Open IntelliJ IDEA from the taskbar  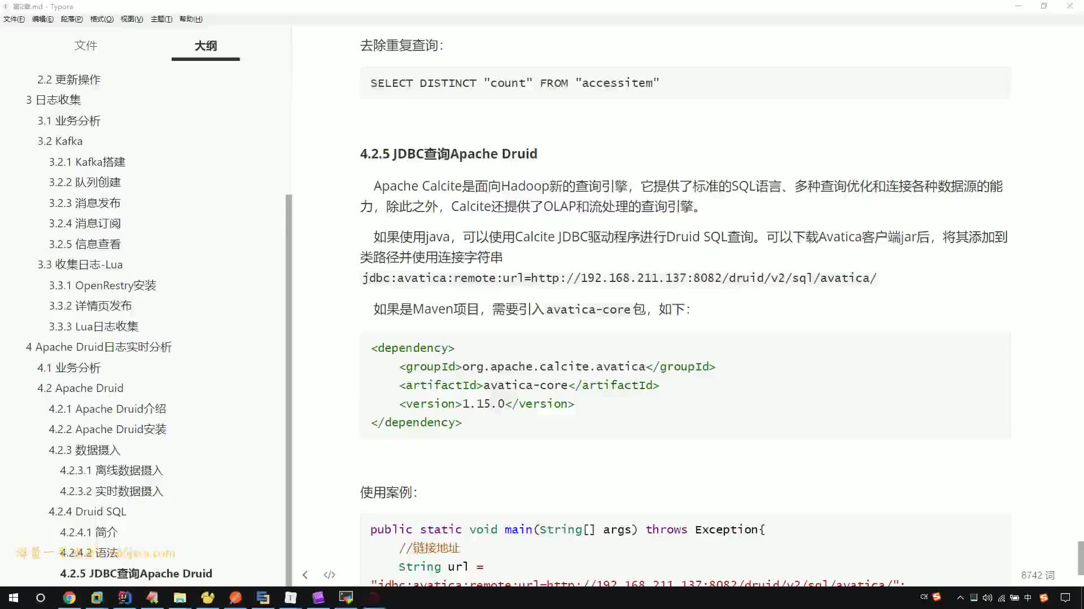(x=125, y=598)
